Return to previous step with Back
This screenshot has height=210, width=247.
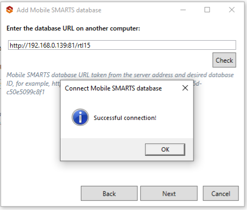tap(109, 193)
